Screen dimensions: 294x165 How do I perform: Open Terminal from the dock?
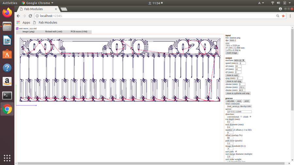[x=7, y=96]
